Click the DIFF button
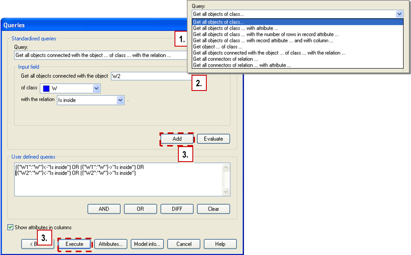 click(x=177, y=209)
